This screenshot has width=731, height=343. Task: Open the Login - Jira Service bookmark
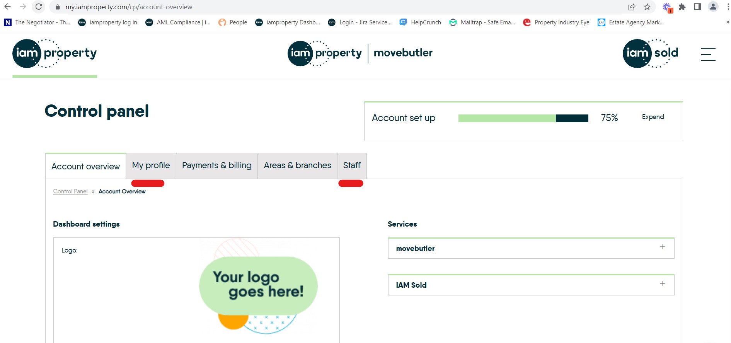tap(360, 22)
